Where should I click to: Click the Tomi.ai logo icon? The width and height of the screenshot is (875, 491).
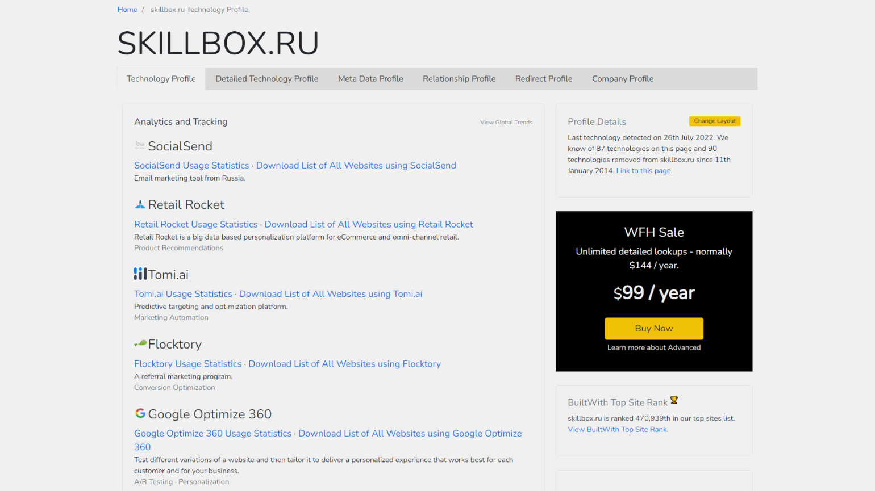140,274
